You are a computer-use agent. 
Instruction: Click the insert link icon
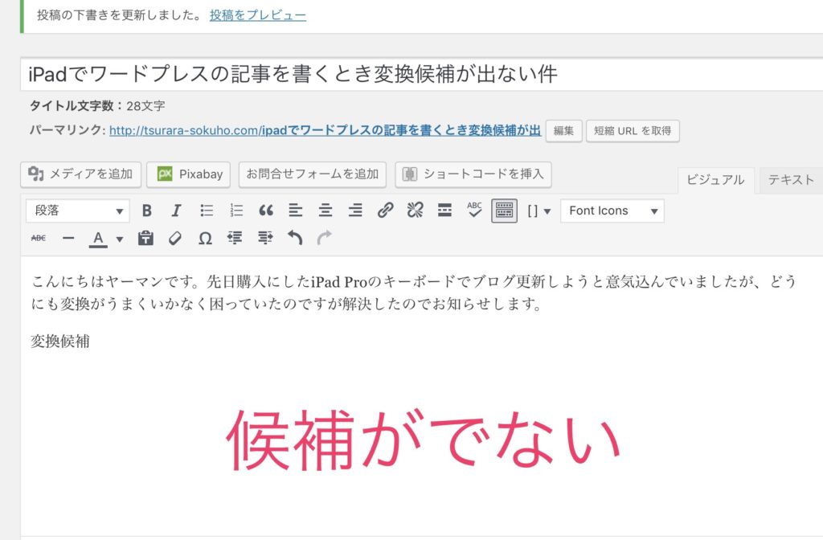(386, 211)
